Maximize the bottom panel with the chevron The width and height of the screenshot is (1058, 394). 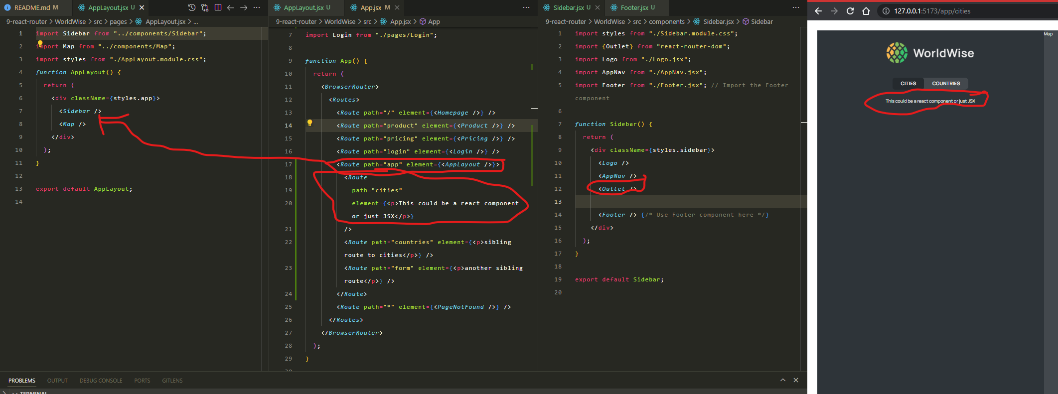[x=783, y=380]
